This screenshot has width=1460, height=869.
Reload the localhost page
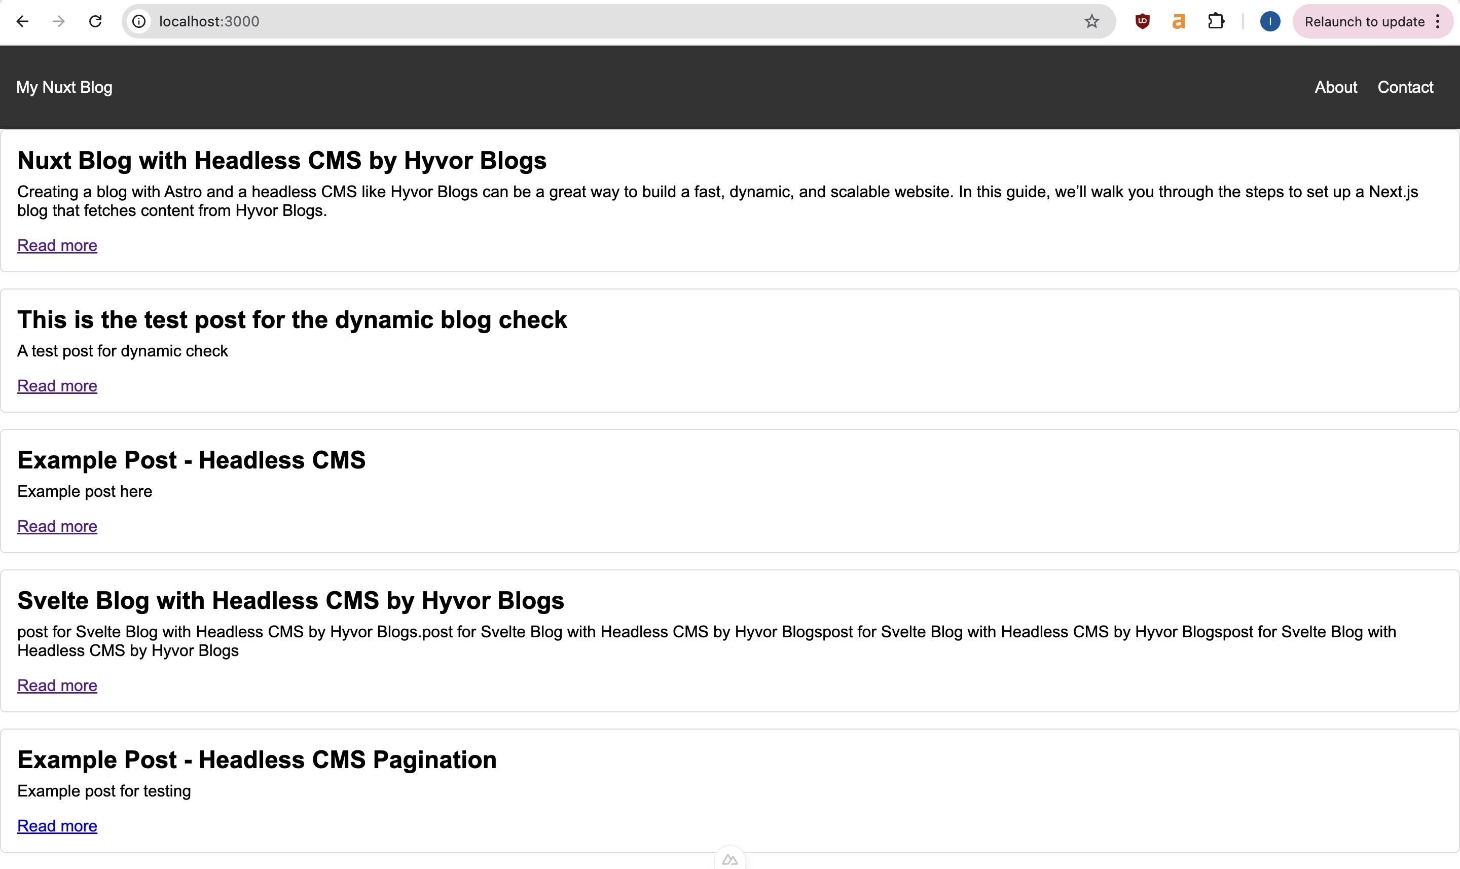point(95,22)
